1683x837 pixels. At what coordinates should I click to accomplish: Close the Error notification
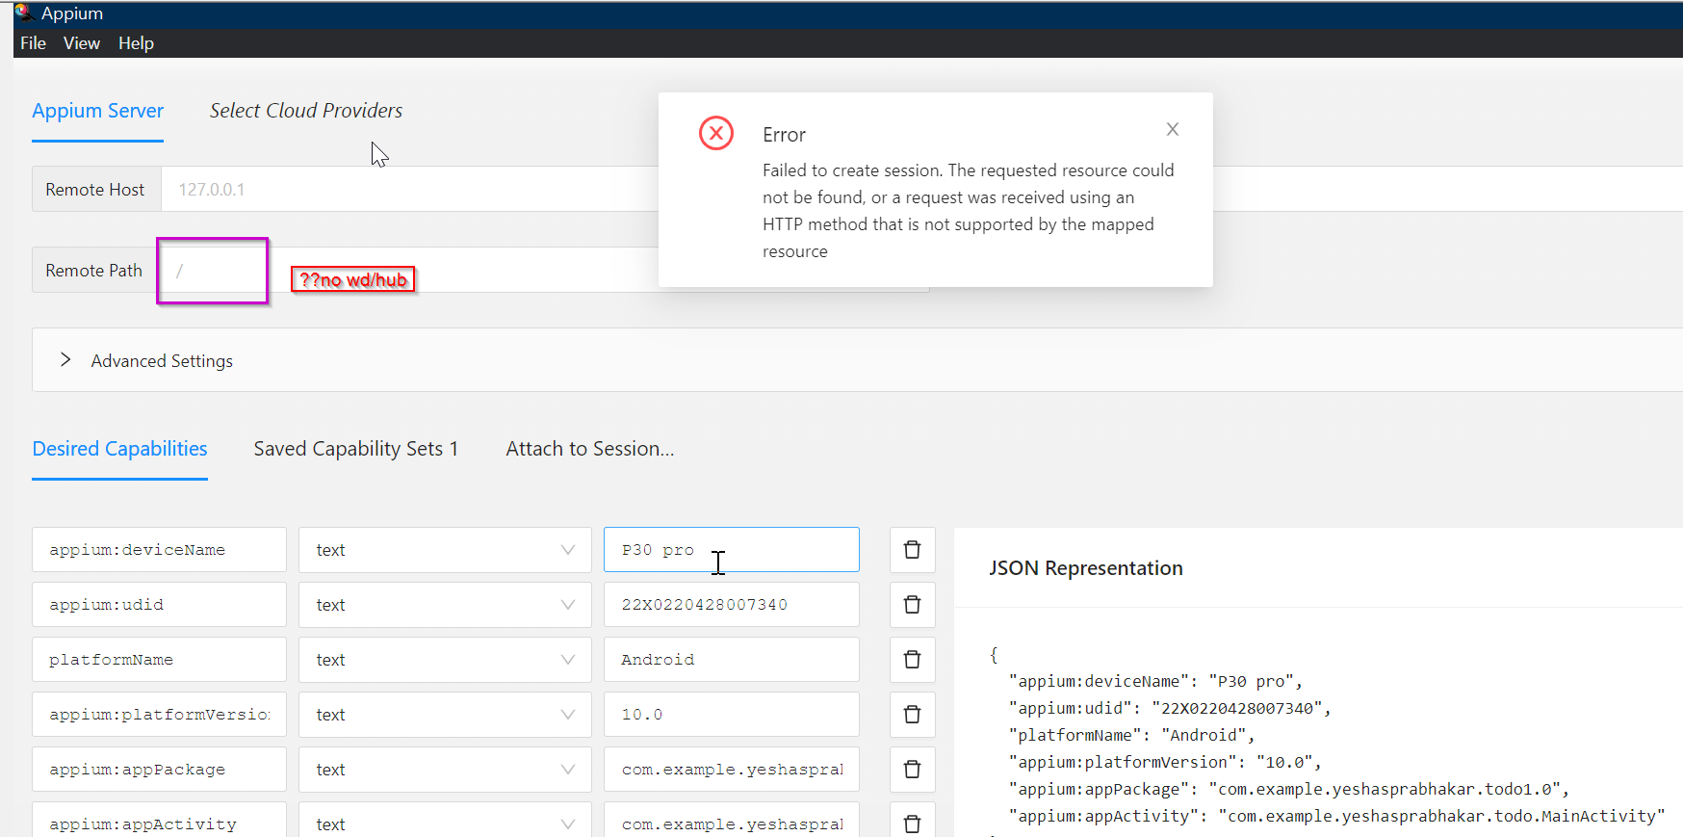point(1173,129)
